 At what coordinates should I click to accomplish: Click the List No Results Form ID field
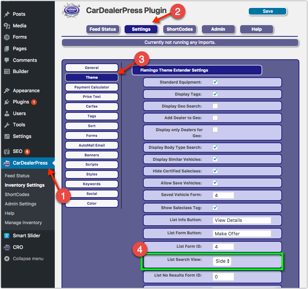tap(223, 277)
